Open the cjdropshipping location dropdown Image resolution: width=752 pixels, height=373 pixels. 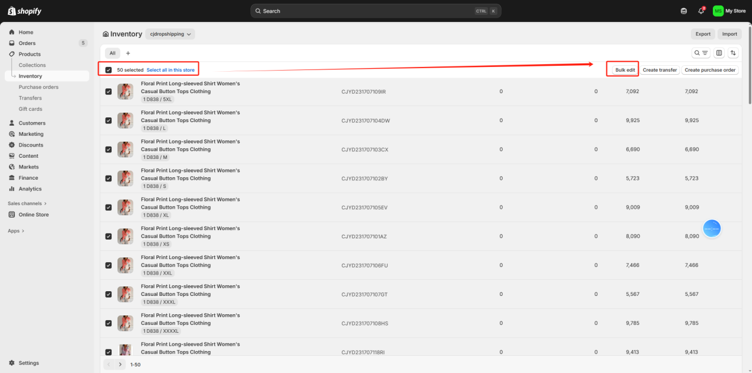pyautogui.click(x=170, y=34)
